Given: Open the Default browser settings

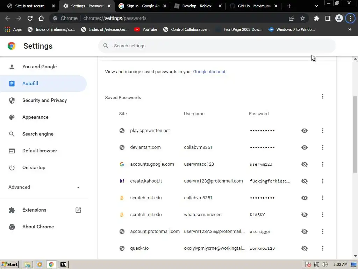Looking at the screenshot, I should (43, 151).
